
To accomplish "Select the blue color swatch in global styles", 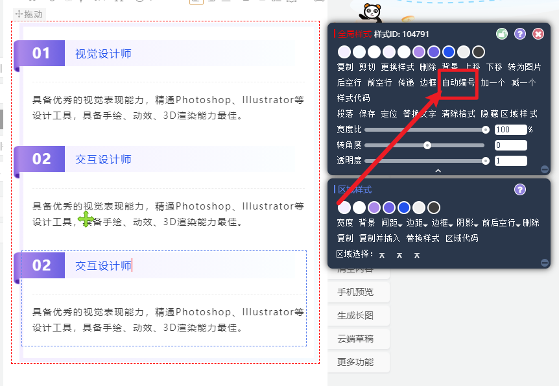I will click(x=449, y=51).
